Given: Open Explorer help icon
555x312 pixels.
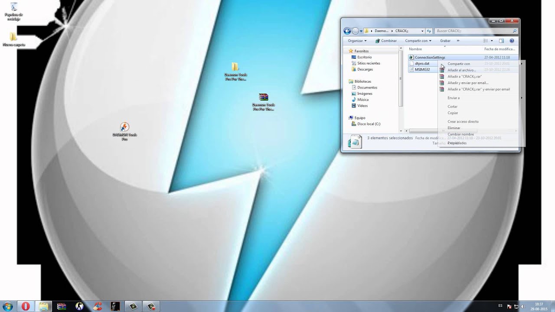Looking at the screenshot, I should [512, 41].
